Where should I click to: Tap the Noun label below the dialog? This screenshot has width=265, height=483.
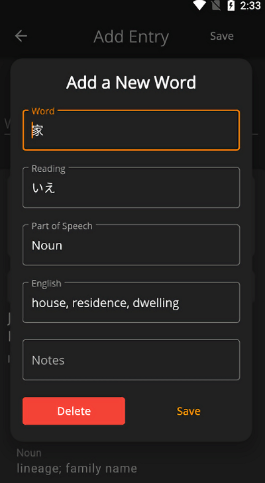coord(29,453)
